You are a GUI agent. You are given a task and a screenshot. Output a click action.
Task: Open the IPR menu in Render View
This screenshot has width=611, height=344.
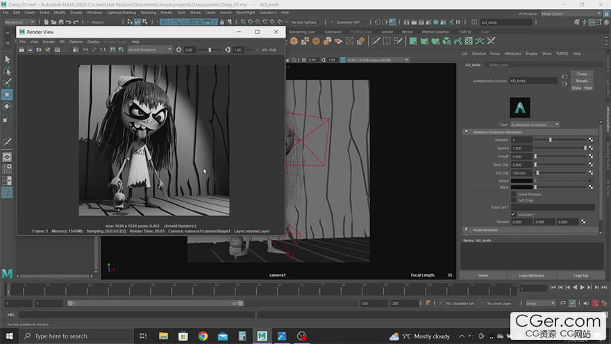(x=62, y=42)
